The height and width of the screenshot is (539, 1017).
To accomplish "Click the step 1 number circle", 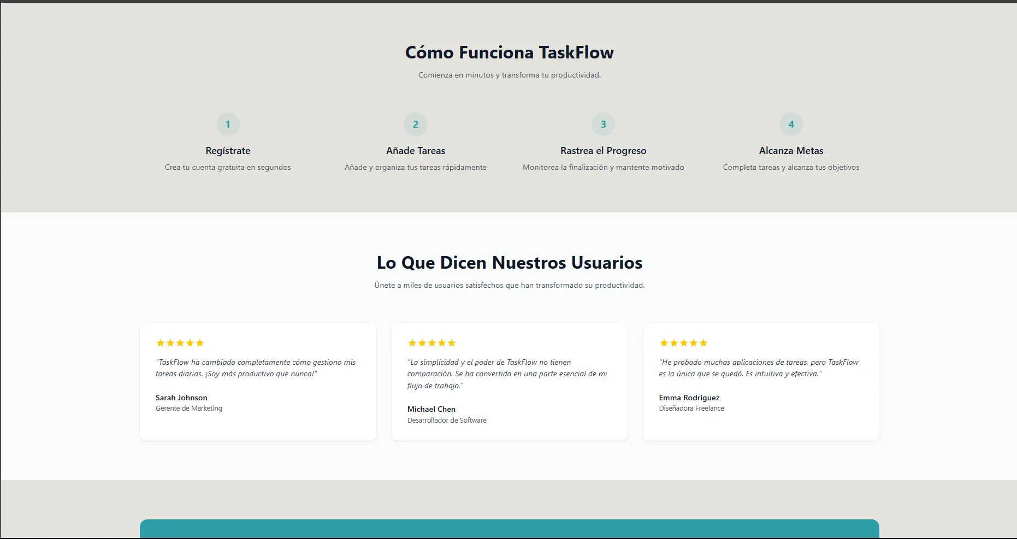I will click(x=228, y=125).
